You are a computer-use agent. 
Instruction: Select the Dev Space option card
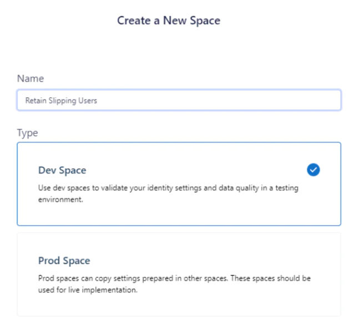[179, 183]
